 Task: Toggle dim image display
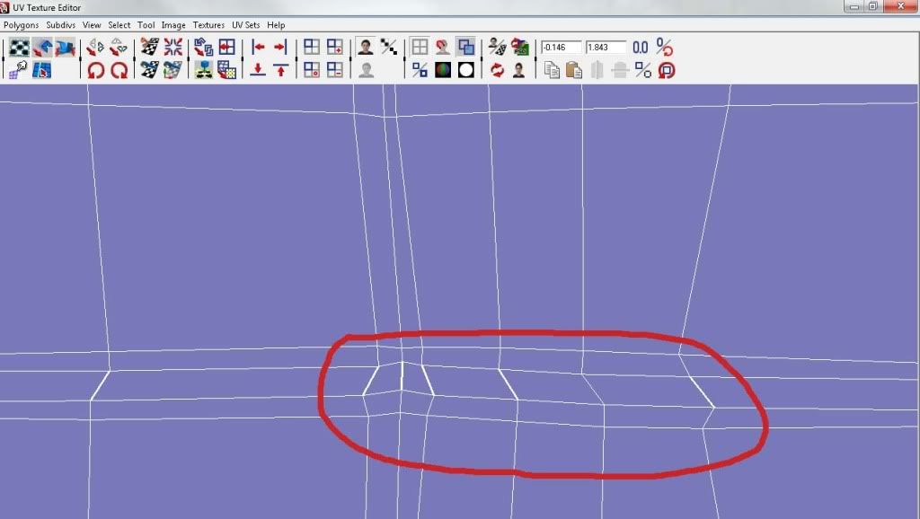click(366, 70)
